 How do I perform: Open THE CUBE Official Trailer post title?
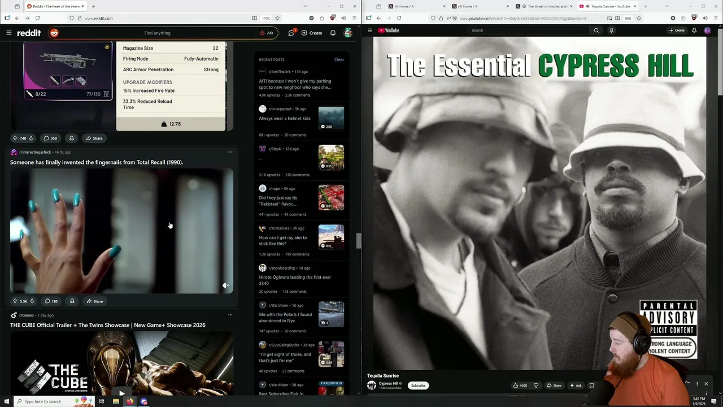point(108,325)
